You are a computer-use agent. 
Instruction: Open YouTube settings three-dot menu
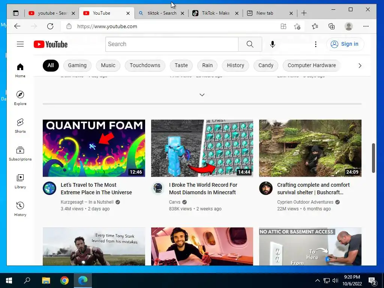(x=315, y=44)
